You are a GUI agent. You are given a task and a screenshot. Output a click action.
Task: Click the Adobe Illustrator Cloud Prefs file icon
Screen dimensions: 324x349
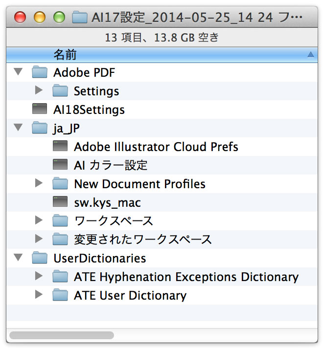(x=60, y=146)
